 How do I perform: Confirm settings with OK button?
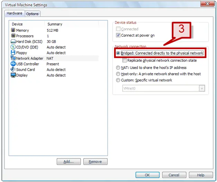coord(148,175)
